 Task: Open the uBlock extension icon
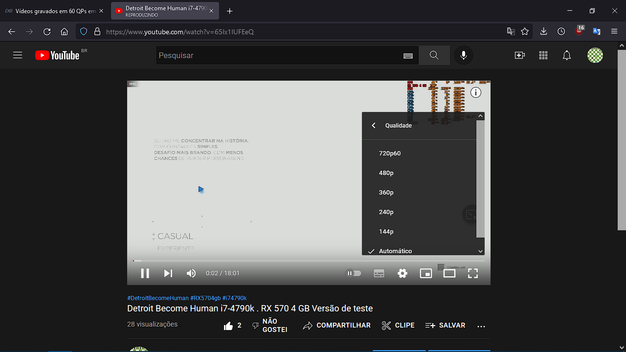tap(580, 31)
